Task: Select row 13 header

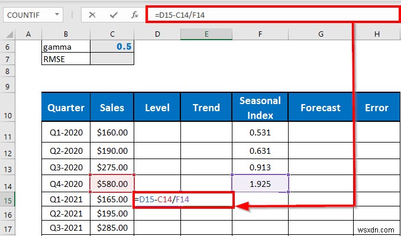Action: [x=8, y=167]
